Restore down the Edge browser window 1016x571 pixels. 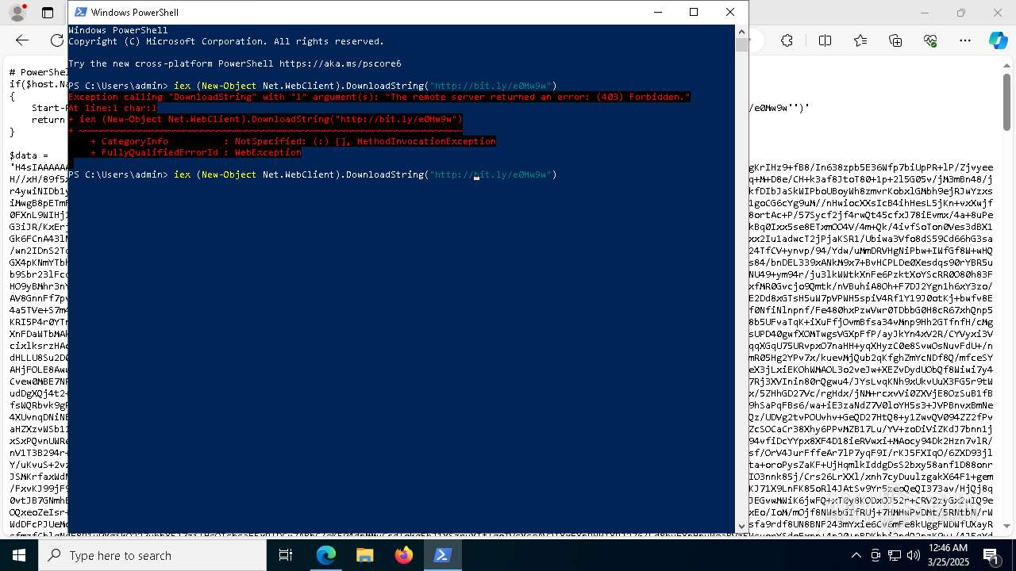pyautogui.click(x=961, y=13)
